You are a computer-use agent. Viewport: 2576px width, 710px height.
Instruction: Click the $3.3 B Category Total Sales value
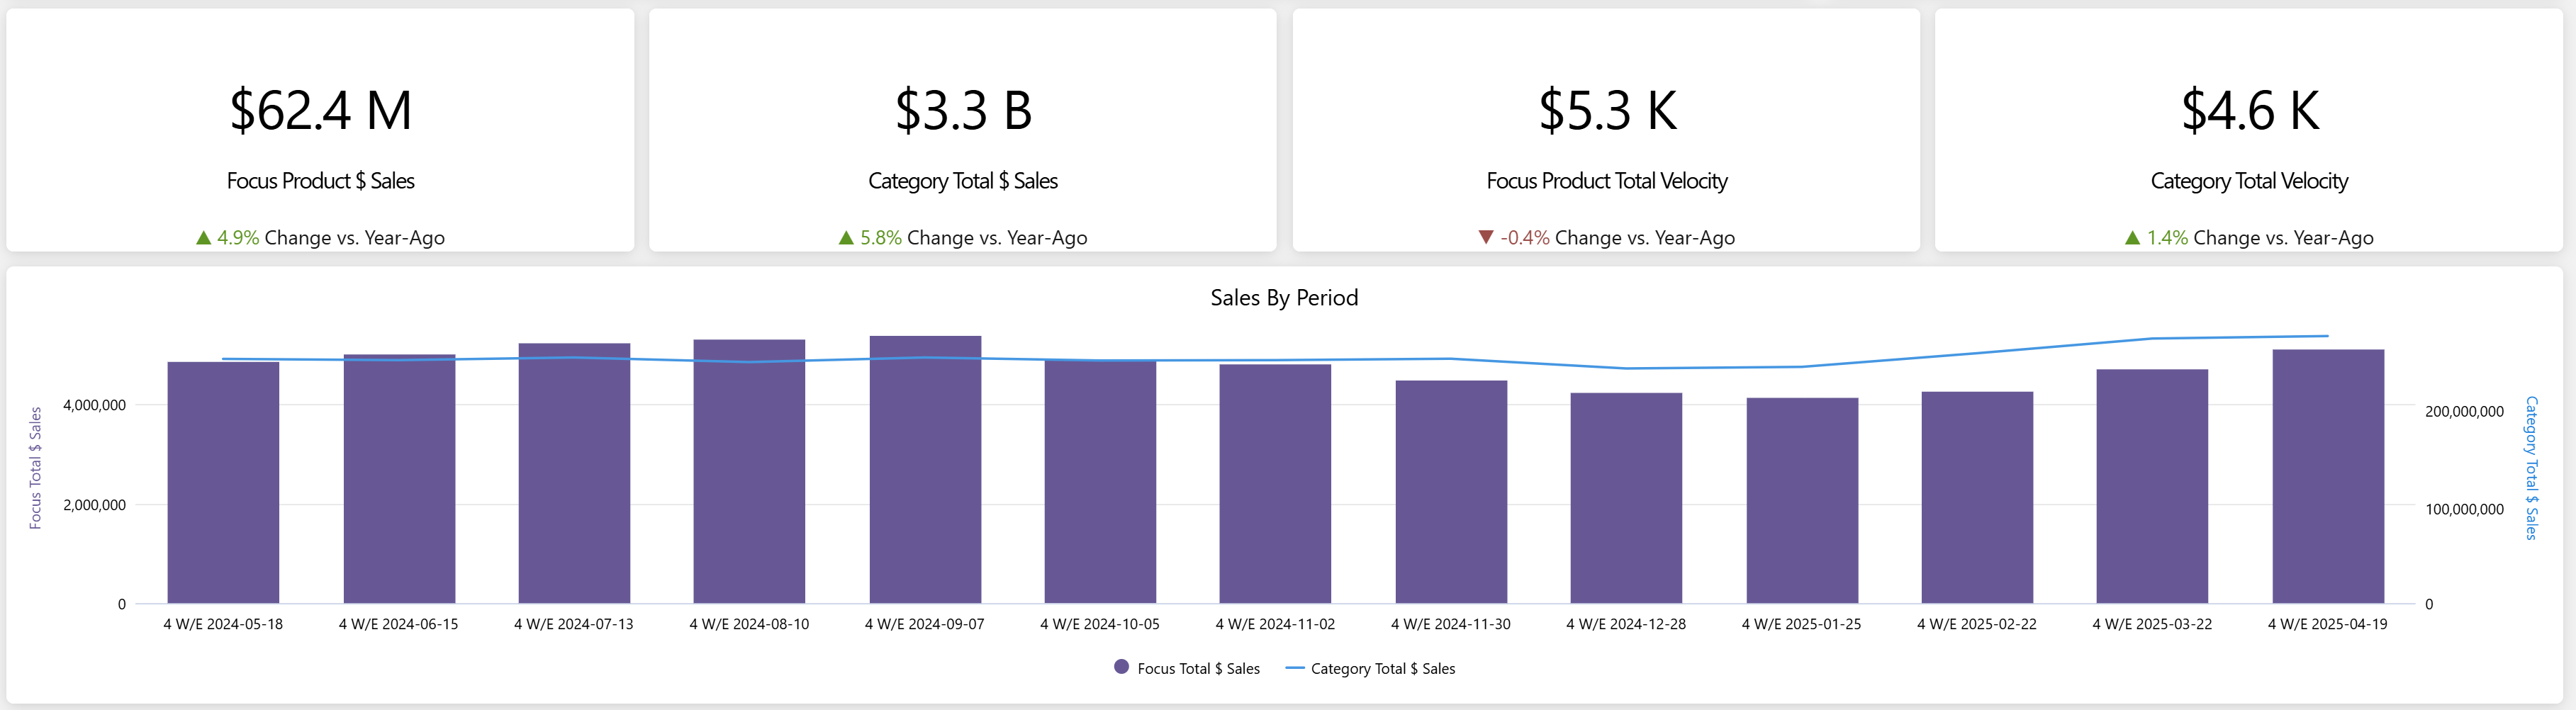963,110
